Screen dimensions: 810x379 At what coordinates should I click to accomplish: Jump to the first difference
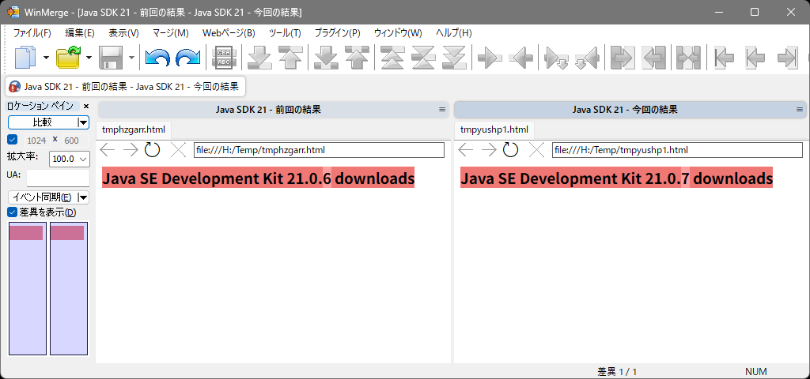click(x=392, y=57)
